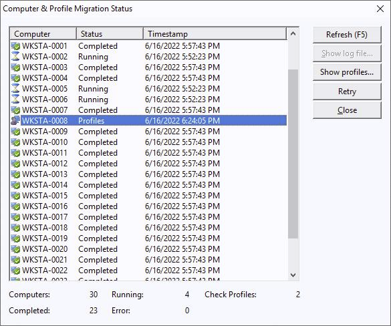Screen dimensions: 391x326
Task: Click the scrollbar up arrow
Action: pyautogui.click(x=293, y=33)
